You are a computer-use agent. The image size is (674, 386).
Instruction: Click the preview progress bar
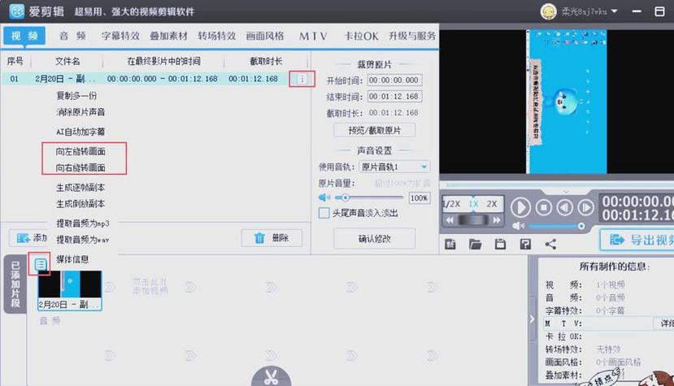pyautogui.click(x=559, y=184)
